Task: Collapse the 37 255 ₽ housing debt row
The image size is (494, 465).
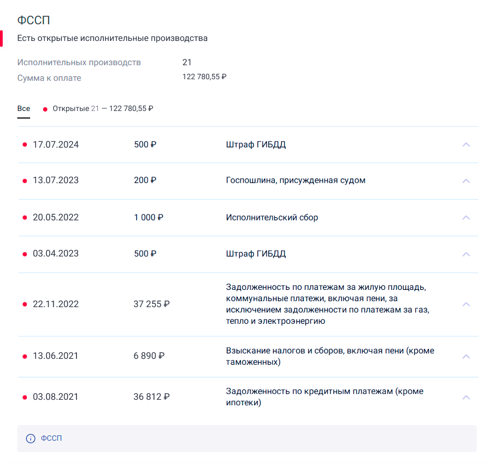Action: point(466,304)
